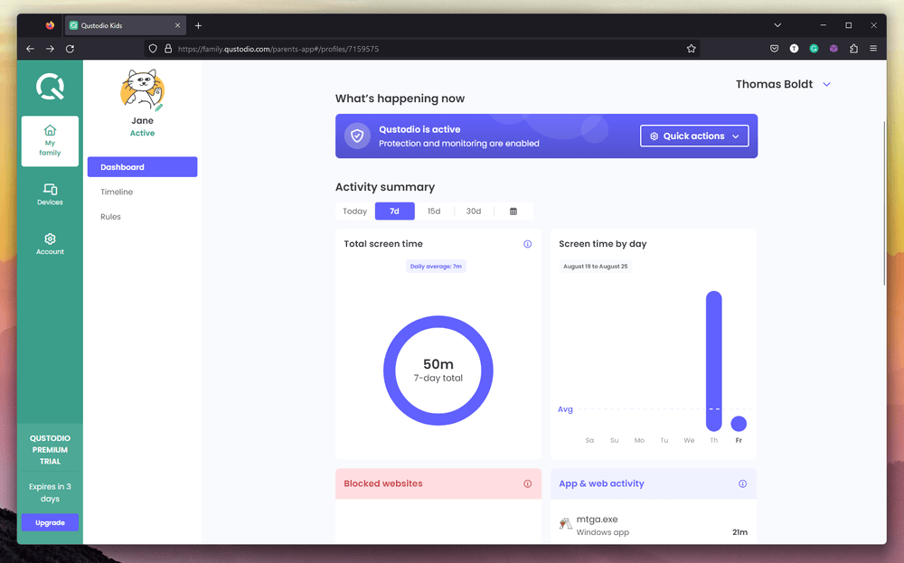Viewport: 904px width, 563px height.
Task: Reload the current page
Action: click(70, 49)
